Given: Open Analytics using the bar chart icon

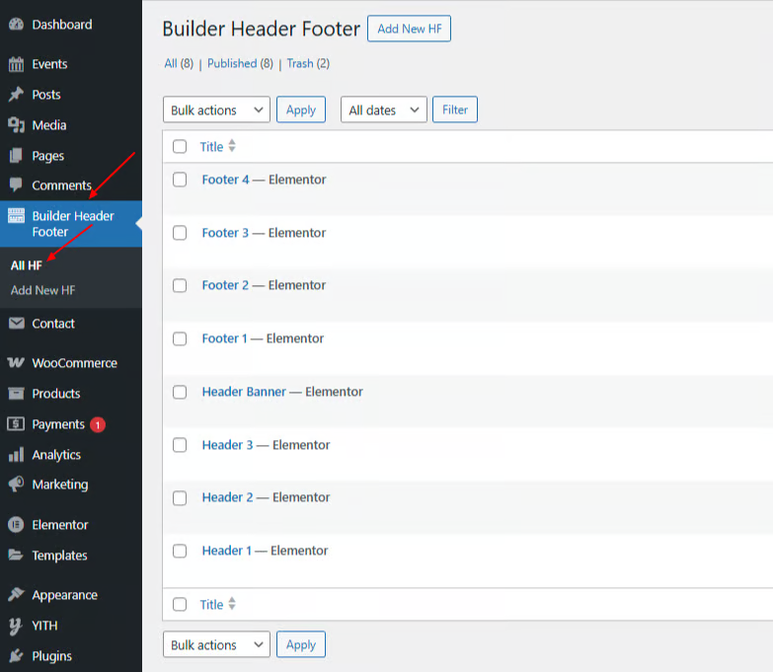Looking at the screenshot, I should pyautogui.click(x=16, y=455).
